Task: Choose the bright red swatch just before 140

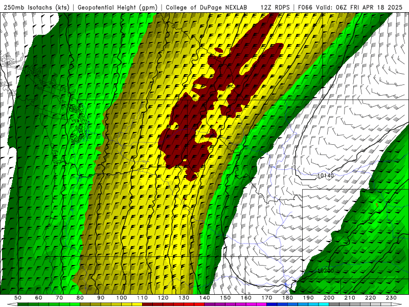Action: [x=199, y=304]
